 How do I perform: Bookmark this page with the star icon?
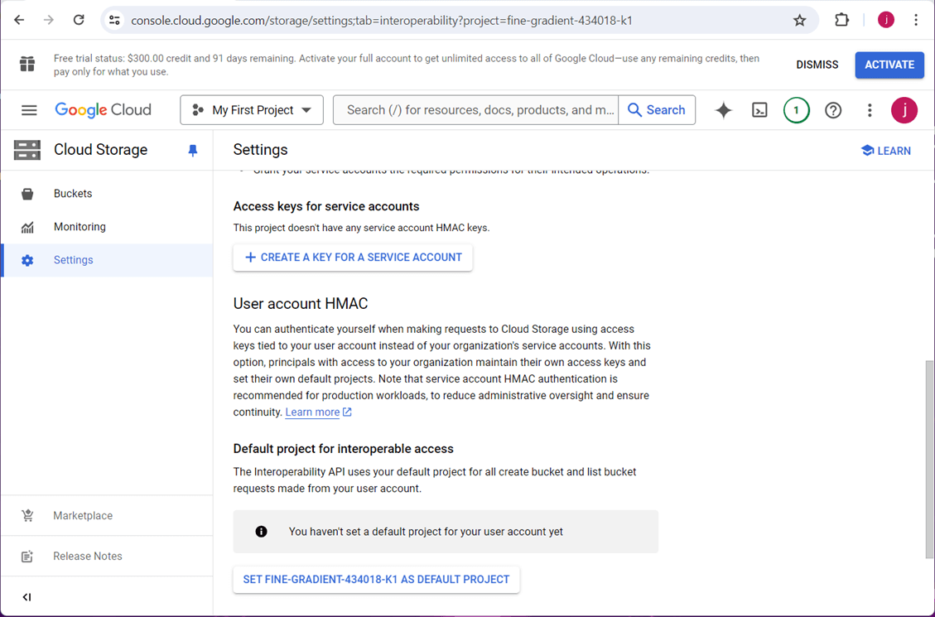point(799,21)
